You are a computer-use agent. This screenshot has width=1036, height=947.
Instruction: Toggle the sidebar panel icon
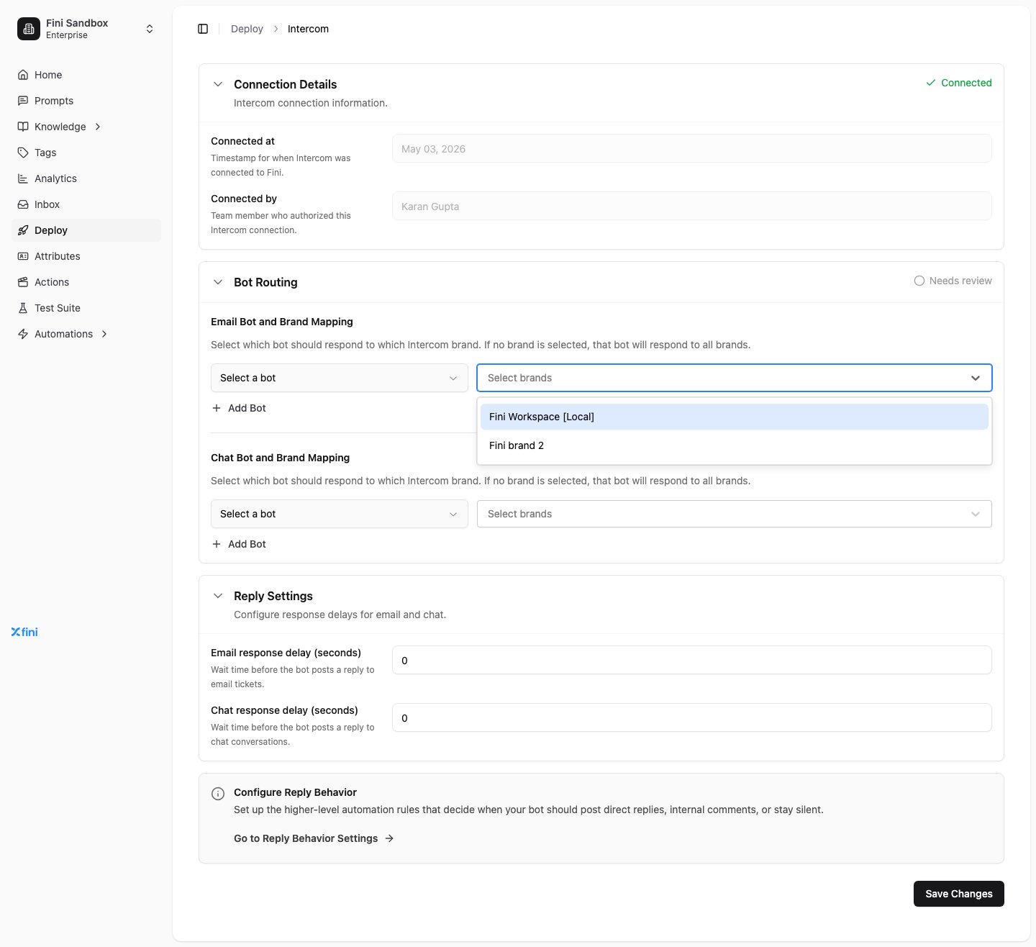[x=203, y=29]
